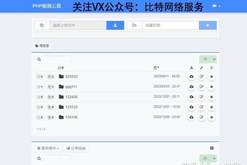
Task: Click the lower file list search box
Action: 57,158
